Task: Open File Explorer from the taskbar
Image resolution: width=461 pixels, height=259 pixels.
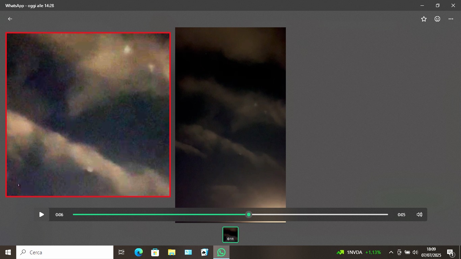Action: 171,252
